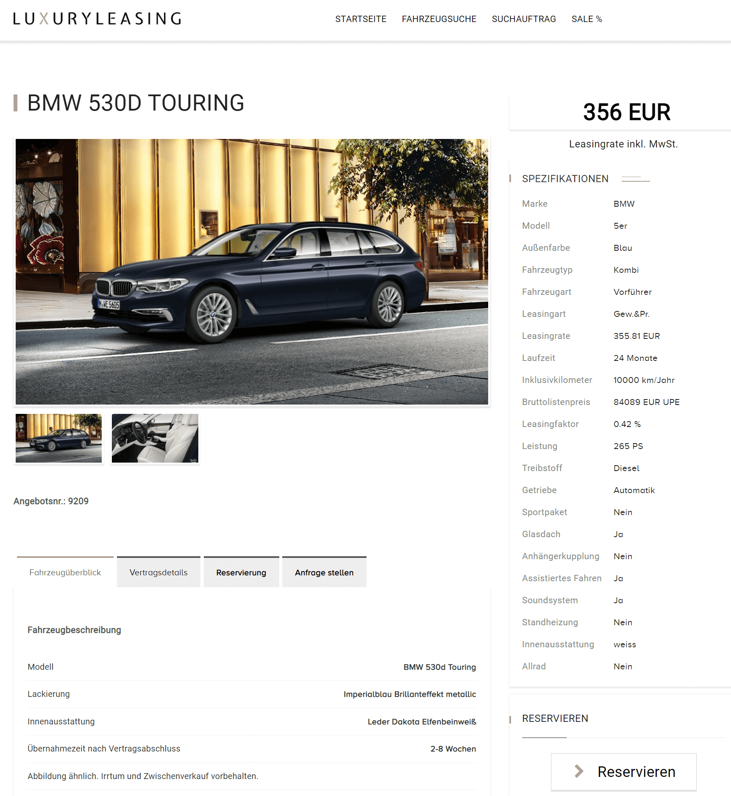Open the SUCHAUFTRAG navigation link

(524, 19)
